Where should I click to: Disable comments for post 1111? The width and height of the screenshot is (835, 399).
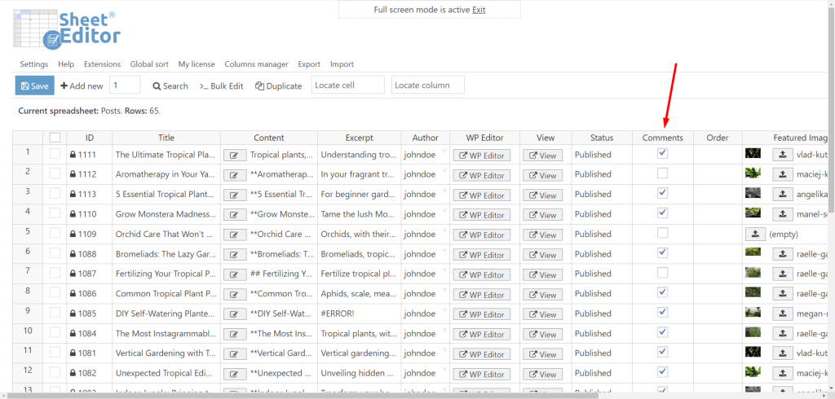pyautogui.click(x=662, y=153)
